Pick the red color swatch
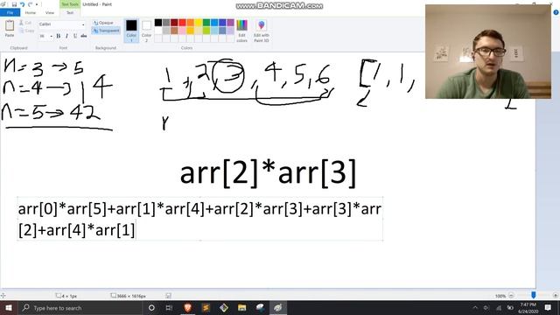The image size is (560, 315). (x=182, y=23)
